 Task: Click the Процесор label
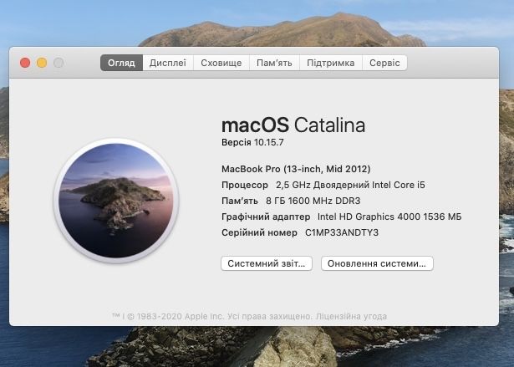coord(245,185)
